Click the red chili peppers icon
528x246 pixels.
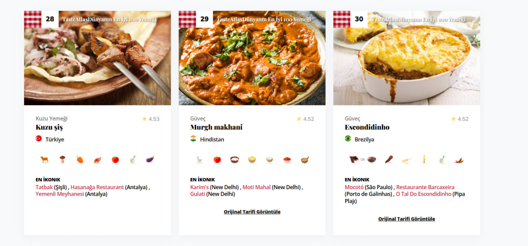pyautogui.click(x=459, y=160)
